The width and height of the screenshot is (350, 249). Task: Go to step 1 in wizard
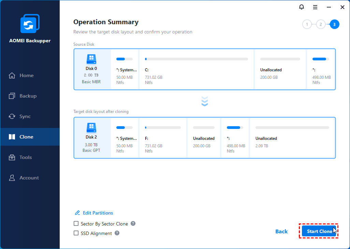[x=307, y=24]
